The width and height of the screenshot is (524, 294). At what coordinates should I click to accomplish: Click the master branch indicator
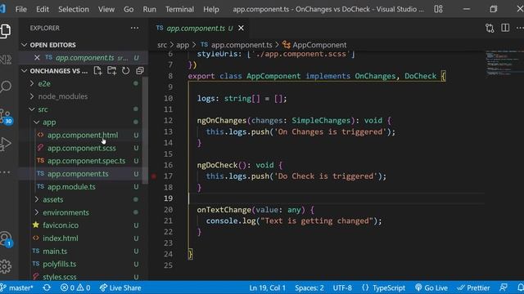(16, 287)
